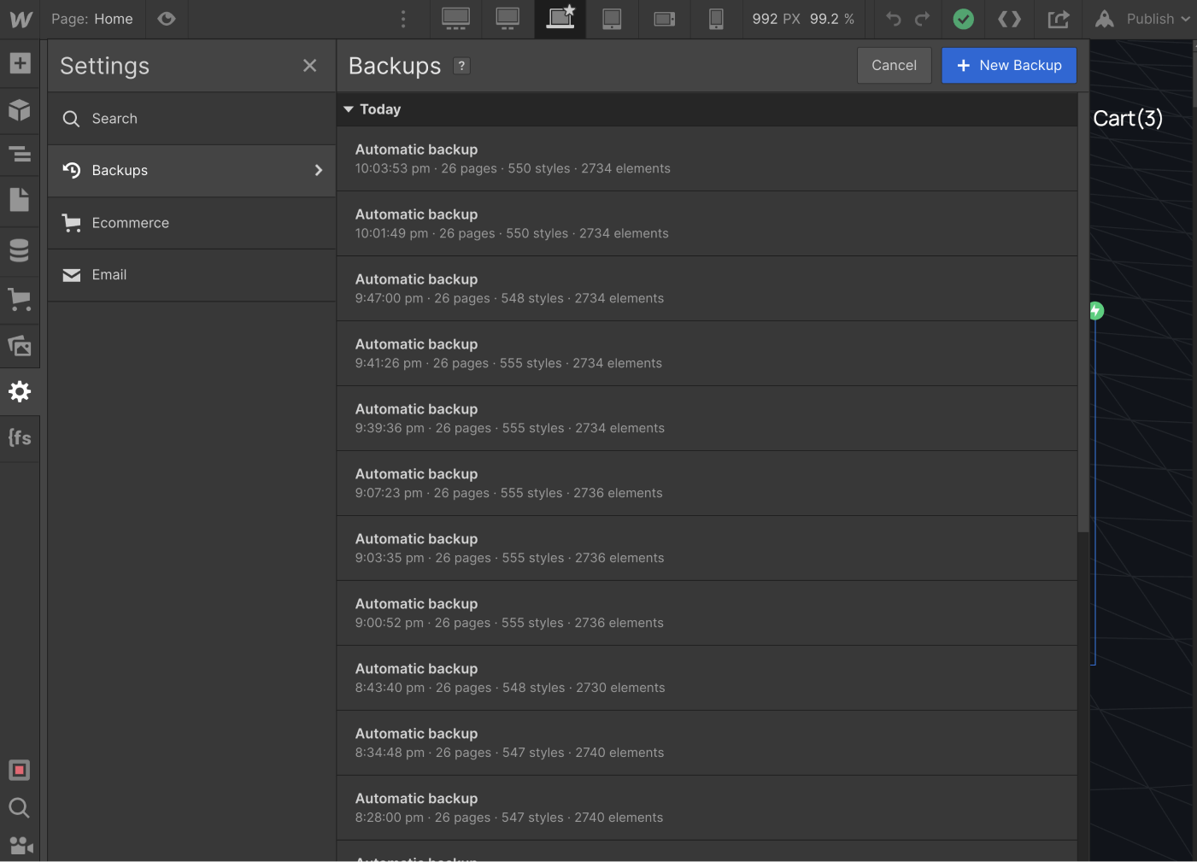Open the Pages panel
Viewport: 1197px width, 862px height.
click(x=20, y=199)
